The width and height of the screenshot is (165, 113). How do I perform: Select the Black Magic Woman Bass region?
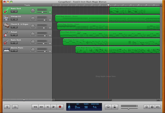click(110, 34)
